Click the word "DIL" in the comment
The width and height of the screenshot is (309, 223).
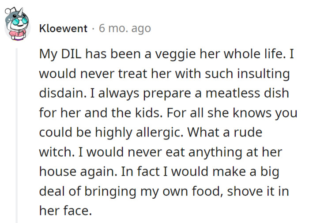pyautogui.click(x=70, y=54)
